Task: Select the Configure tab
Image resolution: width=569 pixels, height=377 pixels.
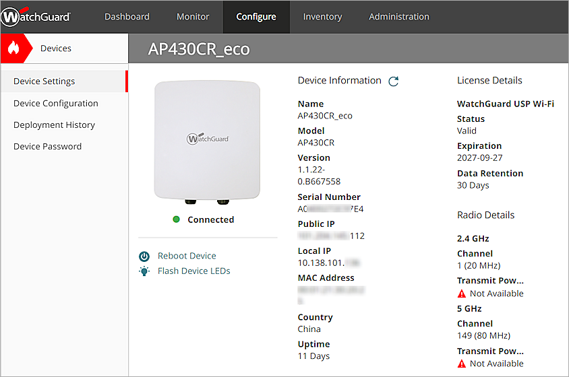Action: coord(256,17)
